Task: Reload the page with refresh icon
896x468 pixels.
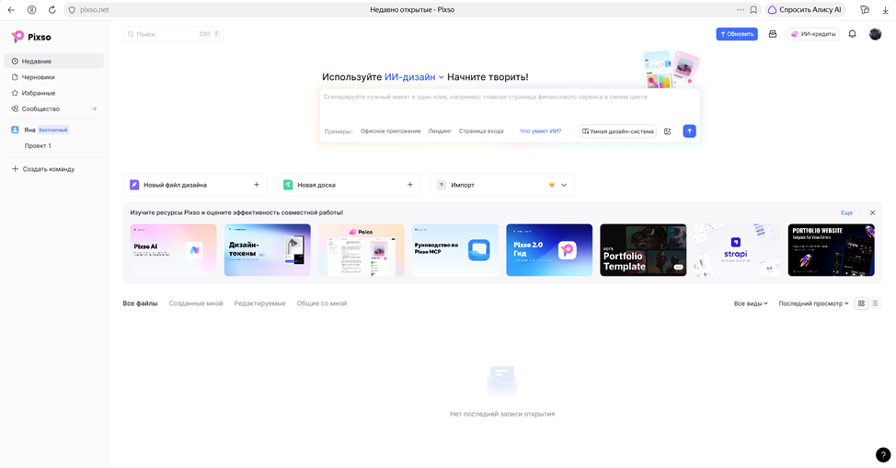Action: pos(52,10)
